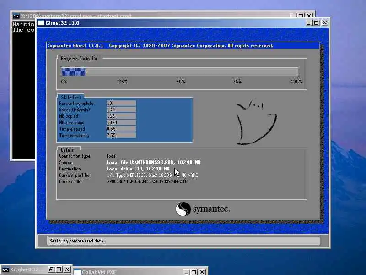This screenshot has height=275, width=366.
Task: Click the current file GAME.SLB path
Action: pos(147,181)
